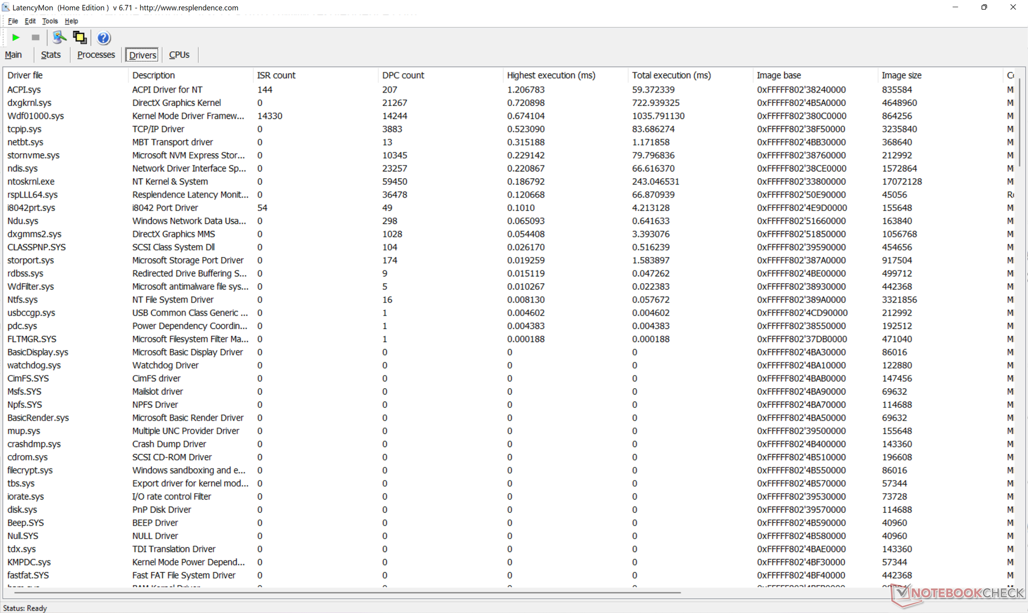Switch to the Processes tab
Screen dimensions: 1028x613
click(96, 55)
